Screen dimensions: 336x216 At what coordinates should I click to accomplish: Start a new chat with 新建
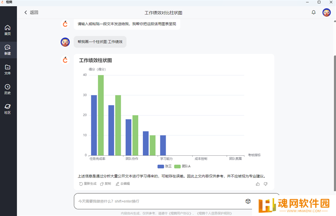(8, 50)
